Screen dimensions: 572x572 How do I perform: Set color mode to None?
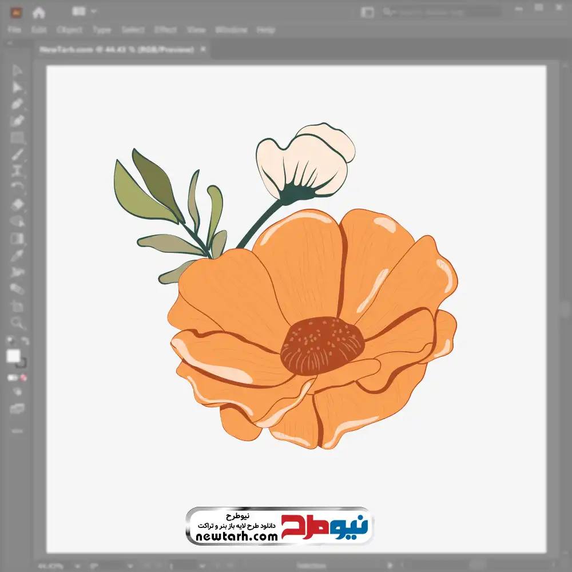(x=24, y=378)
